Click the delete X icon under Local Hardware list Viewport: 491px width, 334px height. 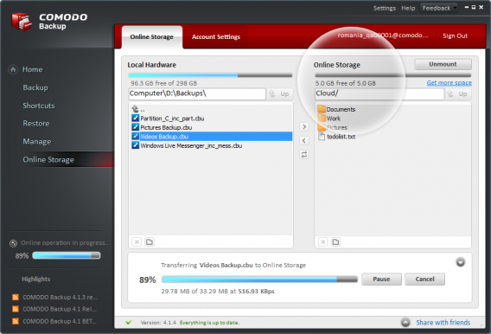(137, 242)
